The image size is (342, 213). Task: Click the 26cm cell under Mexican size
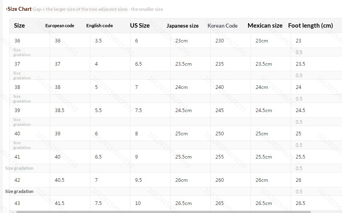[x=262, y=180]
